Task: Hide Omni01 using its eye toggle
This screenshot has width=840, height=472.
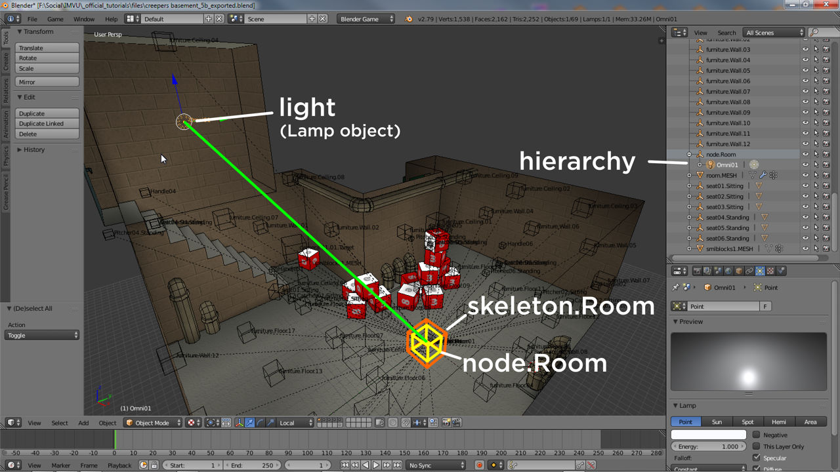Action: [x=806, y=165]
